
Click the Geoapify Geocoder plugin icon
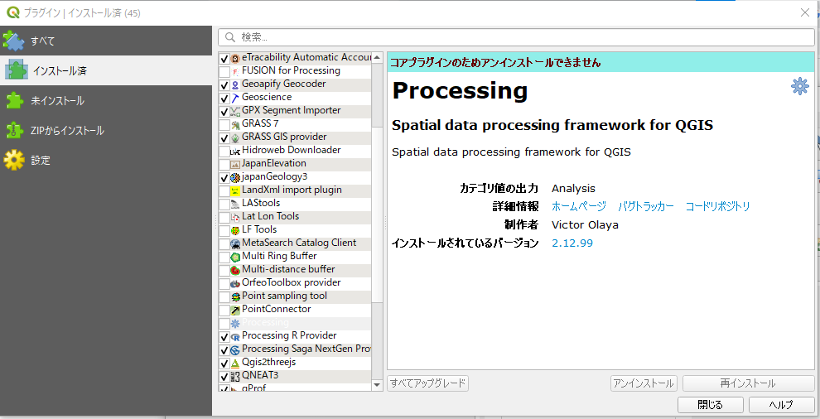[235, 84]
